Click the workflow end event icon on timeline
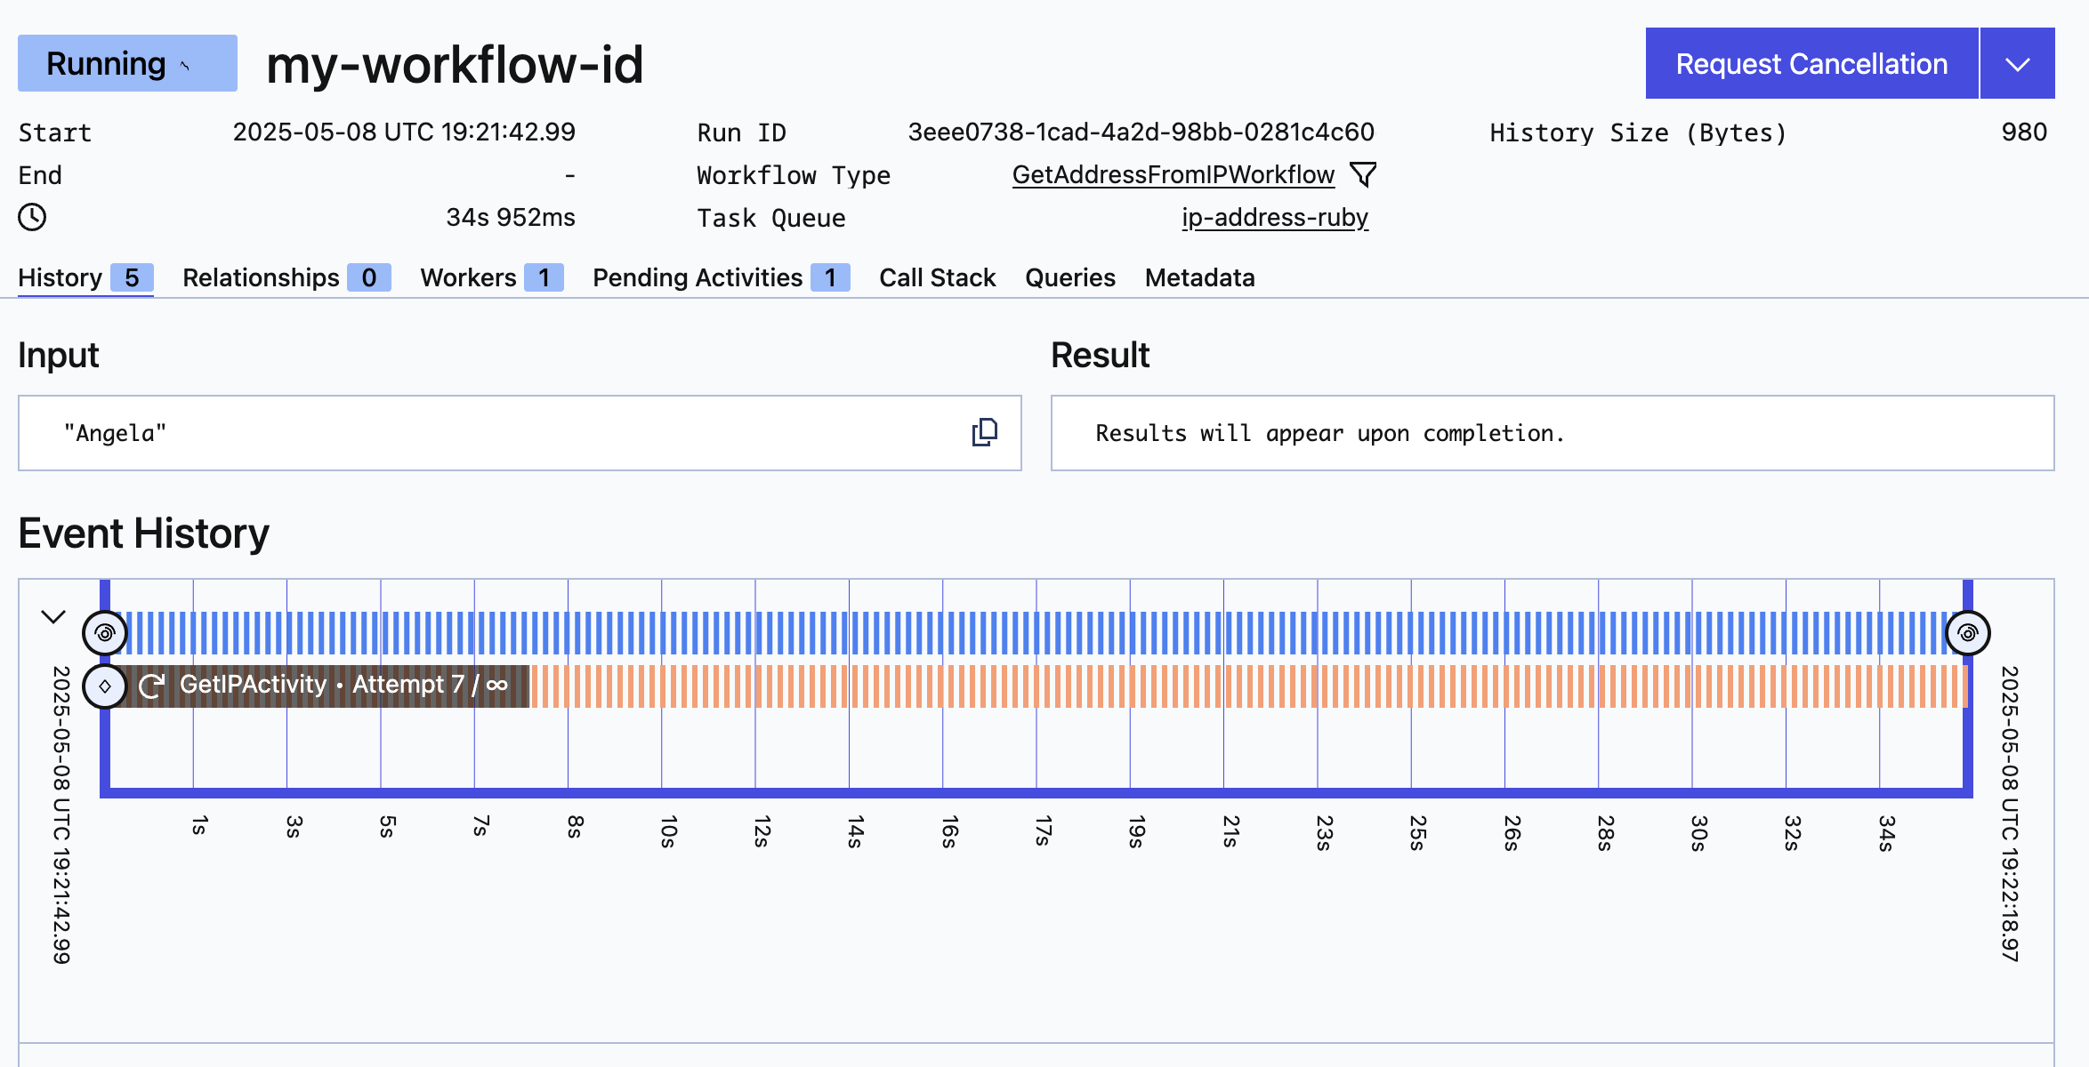The image size is (2089, 1067). tap(1967, 633)
